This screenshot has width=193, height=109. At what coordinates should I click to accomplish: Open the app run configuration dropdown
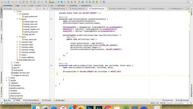52,2
